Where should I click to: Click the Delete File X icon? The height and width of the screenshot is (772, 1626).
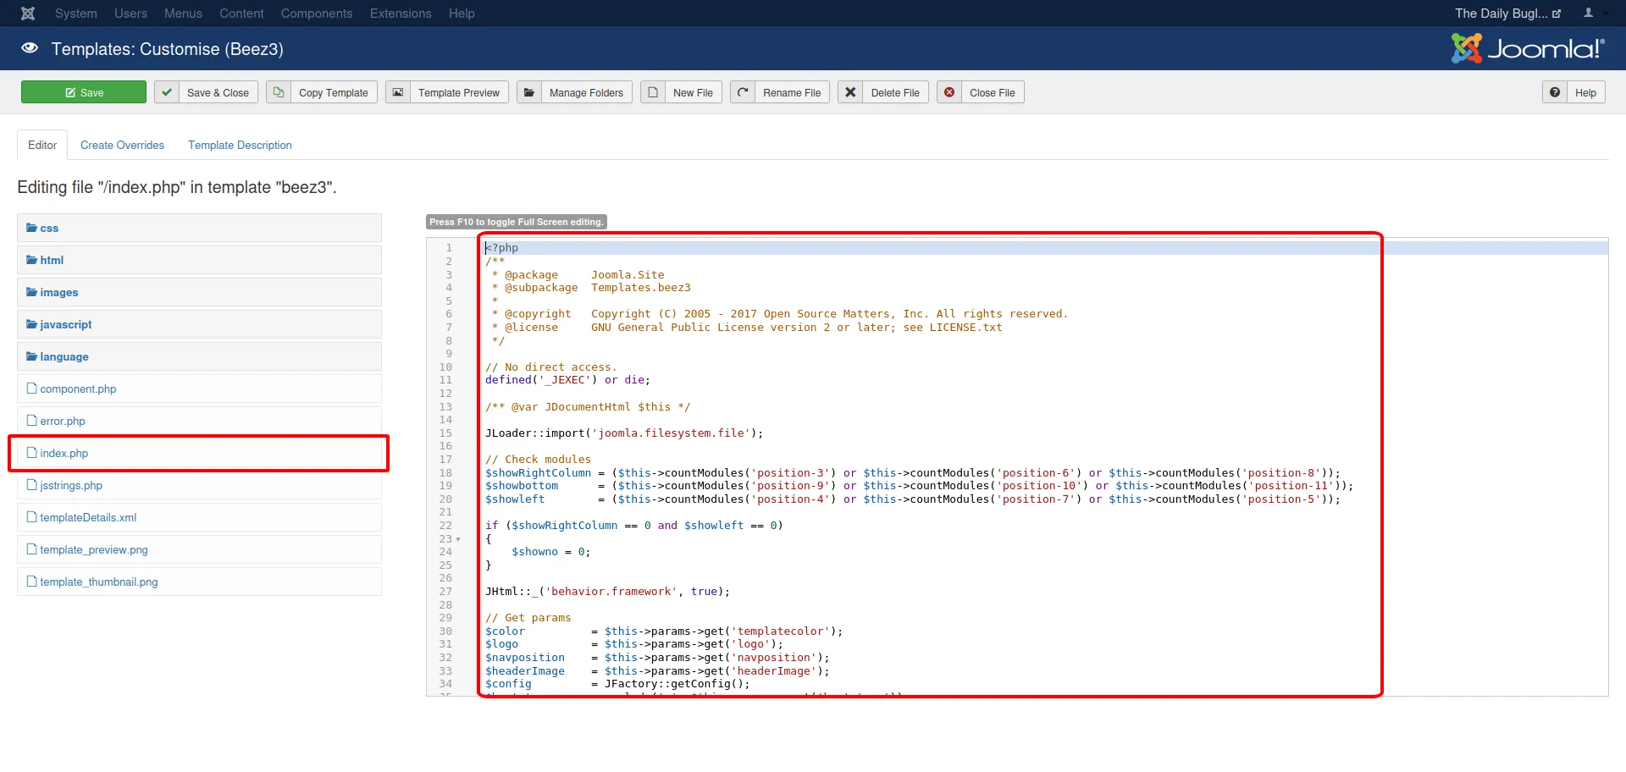(x=851, y=92)
